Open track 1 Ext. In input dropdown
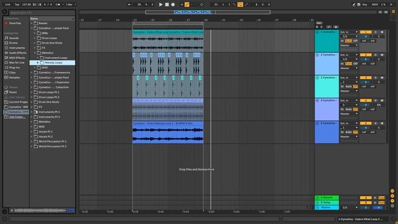The image size is (398, 224). (349, 32)
